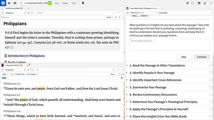Open Basic Bible Study panel kebab menu
The width and height of the screenshot is (214, 120).
(212, 13)
